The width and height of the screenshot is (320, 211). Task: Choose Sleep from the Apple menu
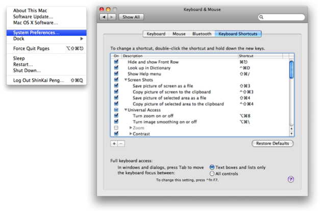[x=46, y=58]
